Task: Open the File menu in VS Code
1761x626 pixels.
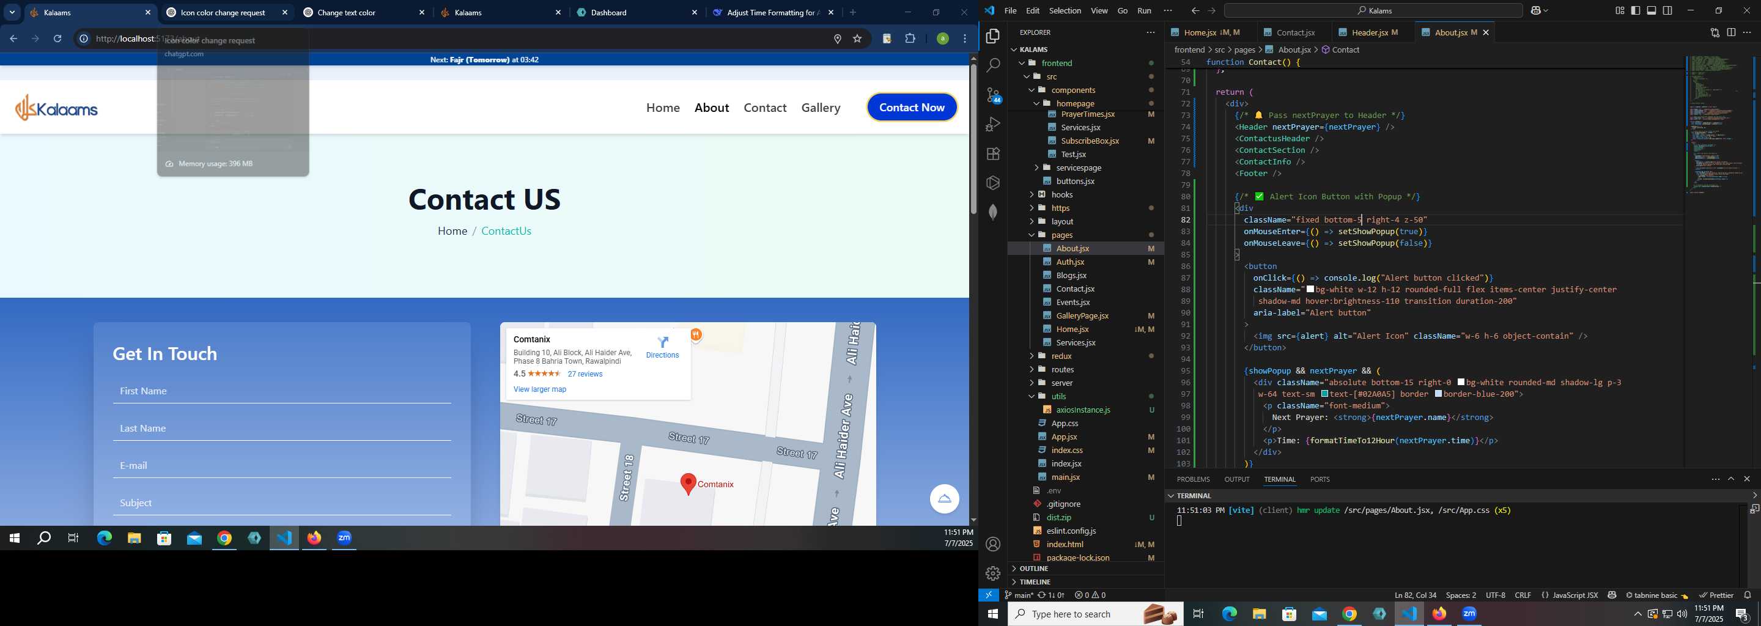Action: point(1010,11)
